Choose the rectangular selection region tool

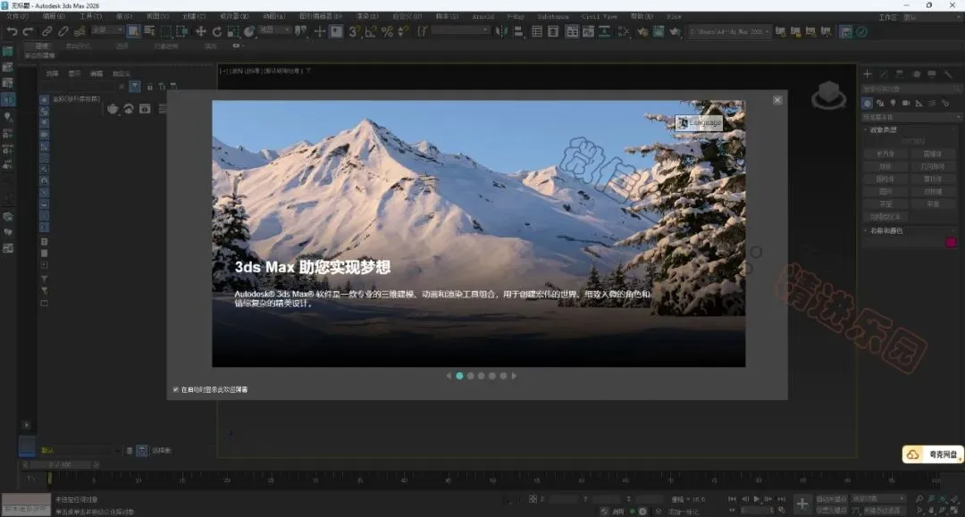coord(166,31)
